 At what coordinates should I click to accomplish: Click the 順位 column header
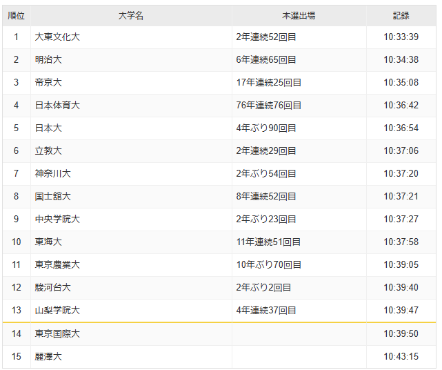pos(17,15)
